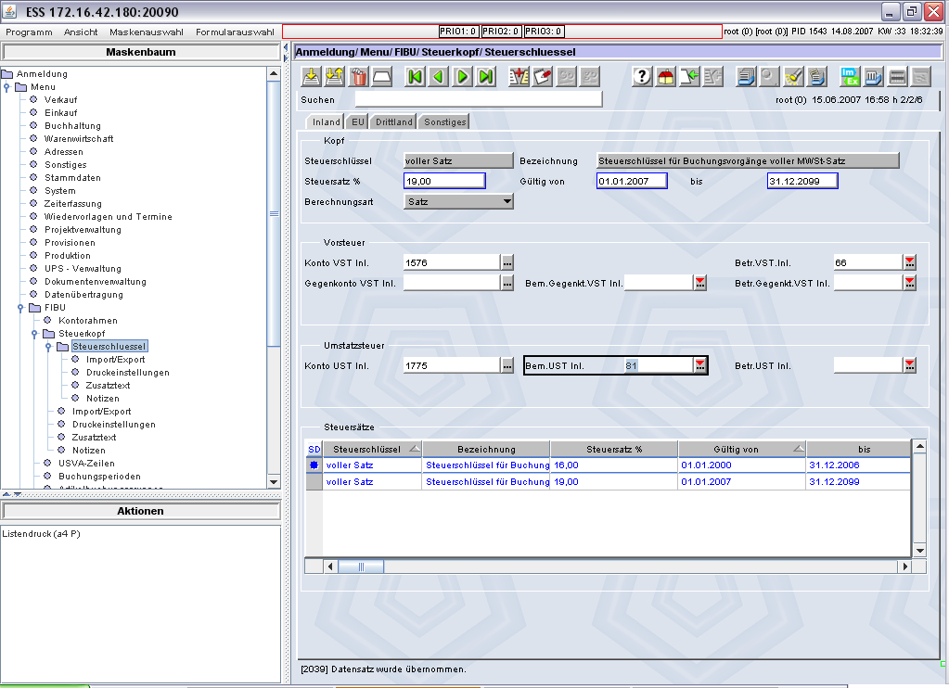The image size is (949, 688).
Task: Jump to the last record arrow
Action: [486, 77]
